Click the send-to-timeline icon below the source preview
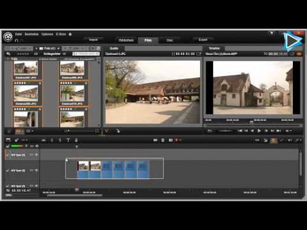 coord(117,131)
